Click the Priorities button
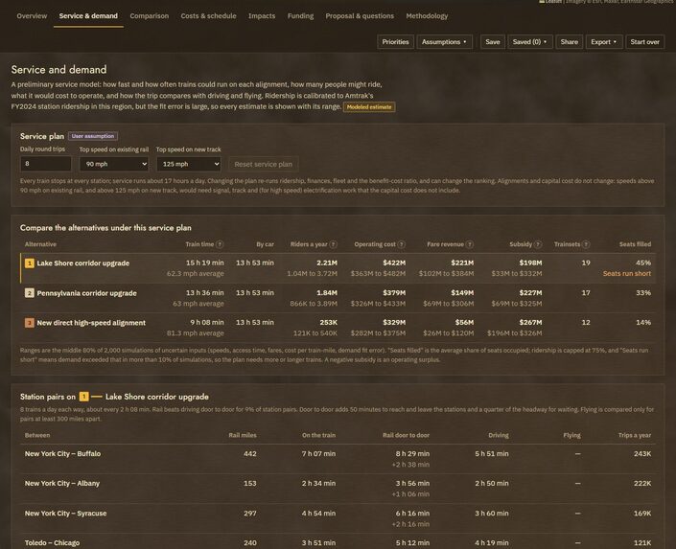Viewport: 676px width, 549px height. [395, 42]
